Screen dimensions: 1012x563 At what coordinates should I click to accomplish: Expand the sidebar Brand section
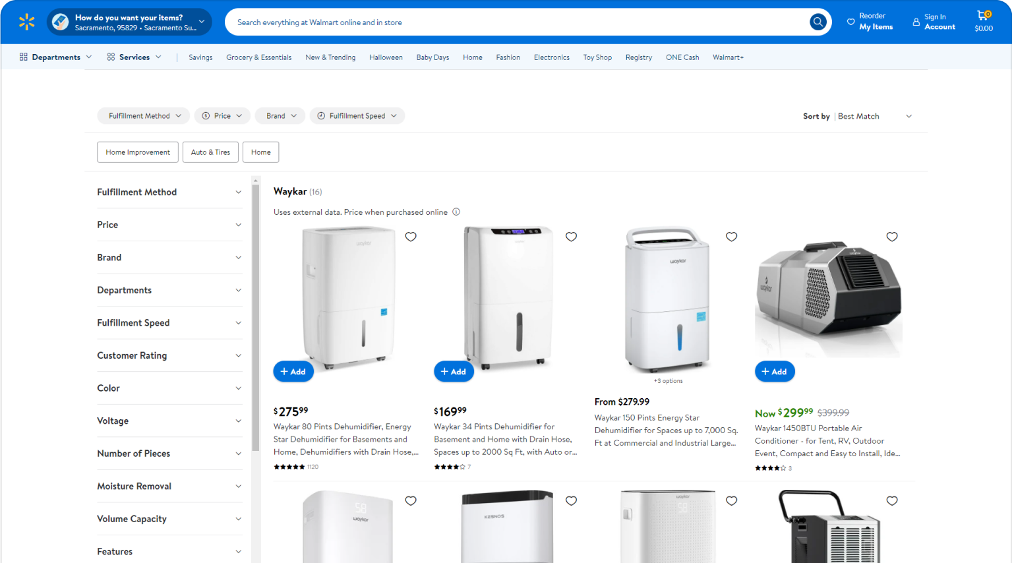pyautogui.click(x=169, y=258)
